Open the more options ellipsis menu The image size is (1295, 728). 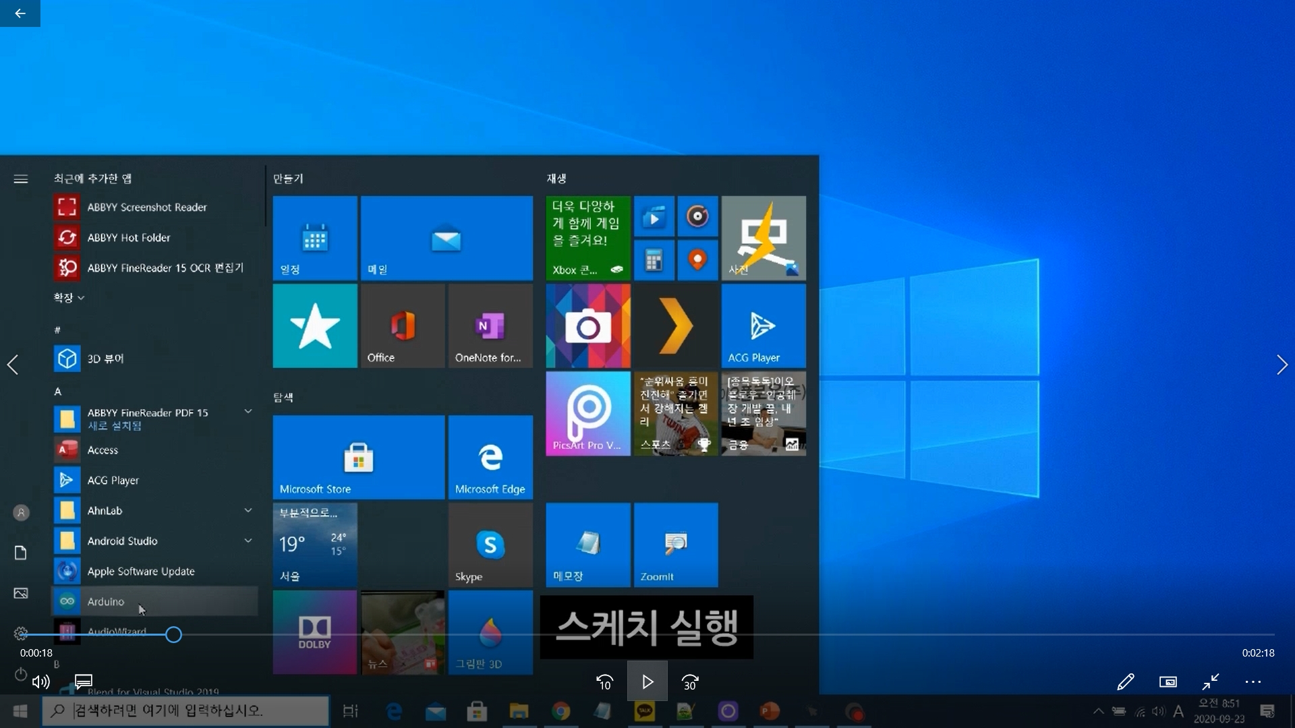[1253, 681]
